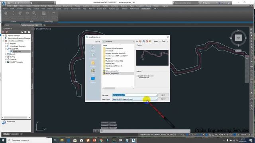Open command line customize wrench icon
This screenshot has height=143, width=255.
98,131
